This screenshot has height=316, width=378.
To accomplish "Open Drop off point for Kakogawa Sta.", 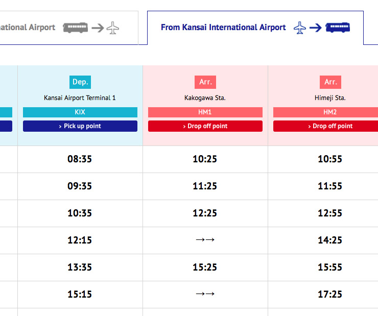I will click(x=205, y=126).
